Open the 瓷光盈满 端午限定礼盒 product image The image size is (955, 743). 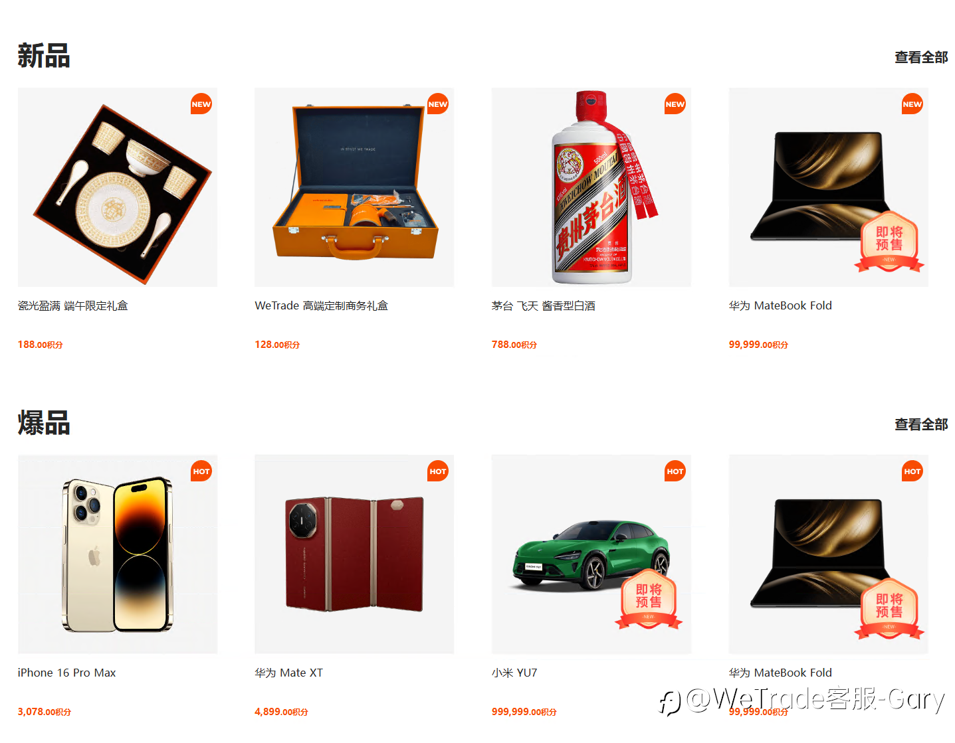118,187
